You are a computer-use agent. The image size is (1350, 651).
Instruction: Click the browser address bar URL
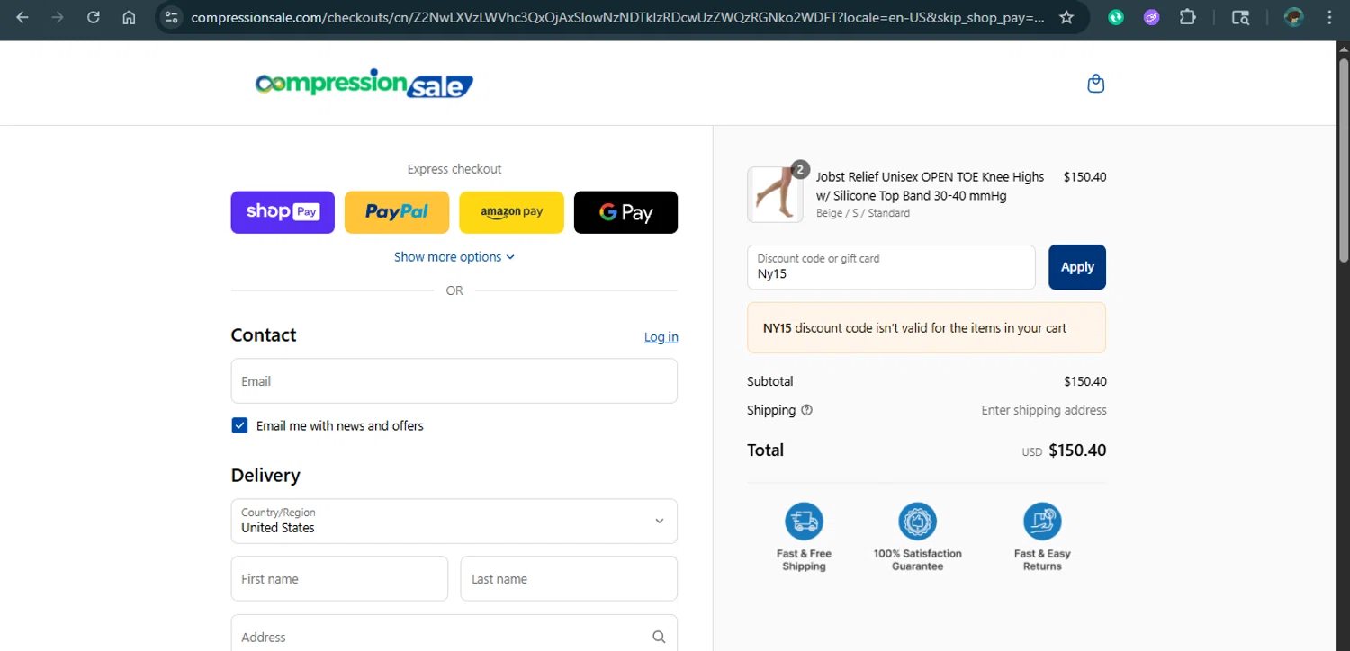click(x=617, y=17)
